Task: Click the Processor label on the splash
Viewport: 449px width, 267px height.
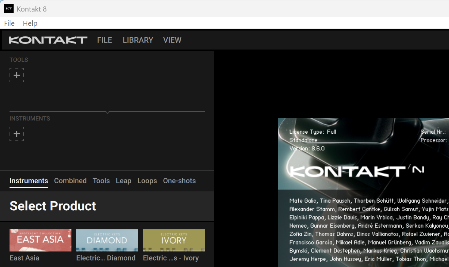Action: click(434, 140)
